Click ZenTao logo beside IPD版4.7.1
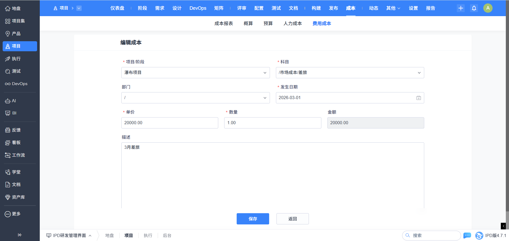The width and height of the screenshot is (509, 241). coord(479,235)
